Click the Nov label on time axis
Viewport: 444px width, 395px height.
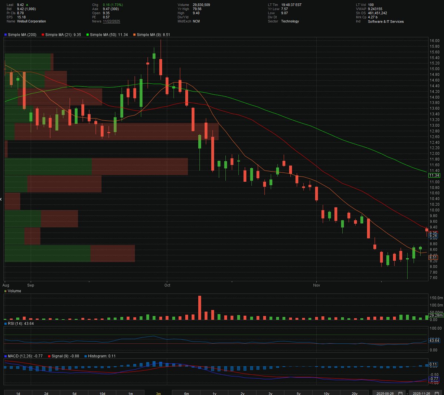(316, 285)
